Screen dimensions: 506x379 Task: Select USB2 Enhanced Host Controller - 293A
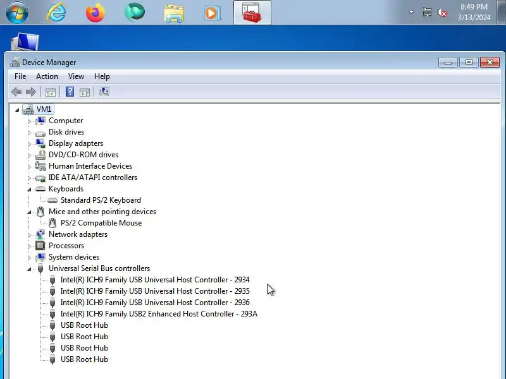[159, 314]
